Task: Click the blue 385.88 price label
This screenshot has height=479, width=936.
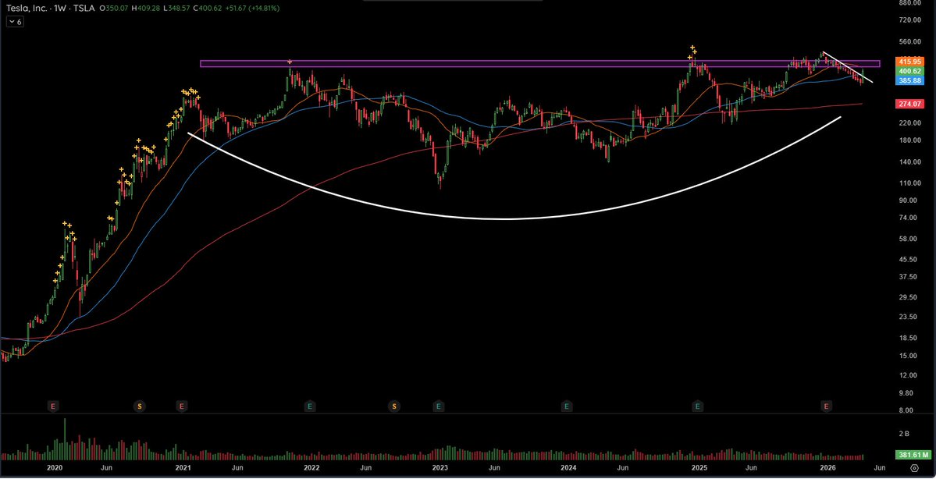Action: click(x=909, y=80)
